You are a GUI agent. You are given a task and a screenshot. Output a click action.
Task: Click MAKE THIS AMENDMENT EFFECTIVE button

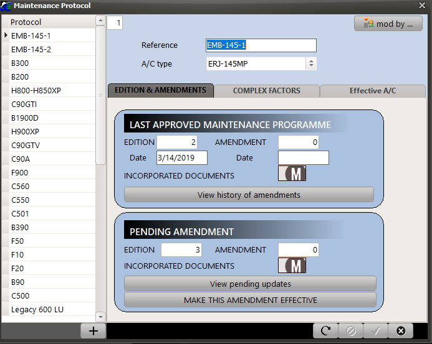(250, 300)
